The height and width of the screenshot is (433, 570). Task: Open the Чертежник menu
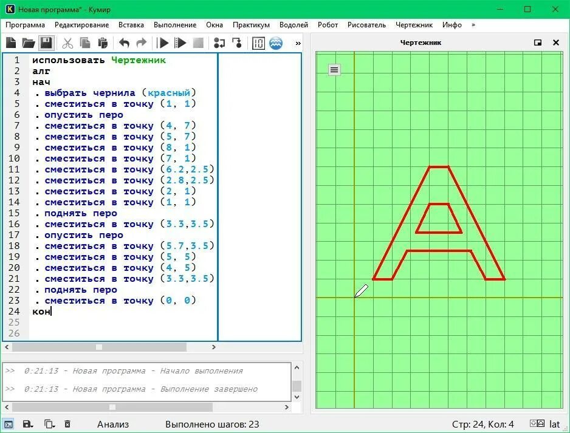point(414,25)
